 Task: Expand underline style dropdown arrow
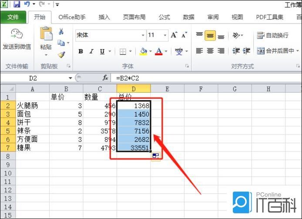pos(110,51)
